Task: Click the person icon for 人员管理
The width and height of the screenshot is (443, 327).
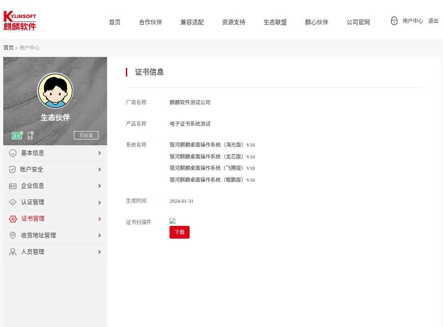Action: pyautogui.click(x=13, y=252)
